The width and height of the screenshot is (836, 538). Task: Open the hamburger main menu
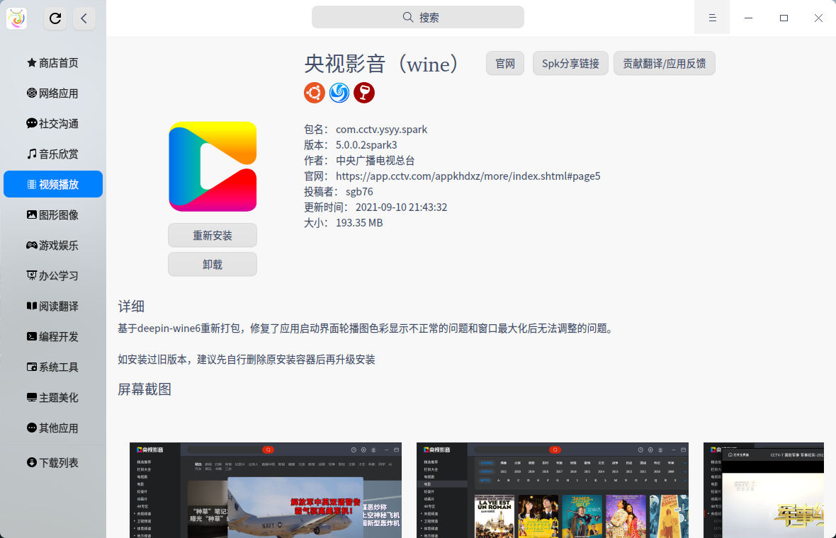[712, 18]
